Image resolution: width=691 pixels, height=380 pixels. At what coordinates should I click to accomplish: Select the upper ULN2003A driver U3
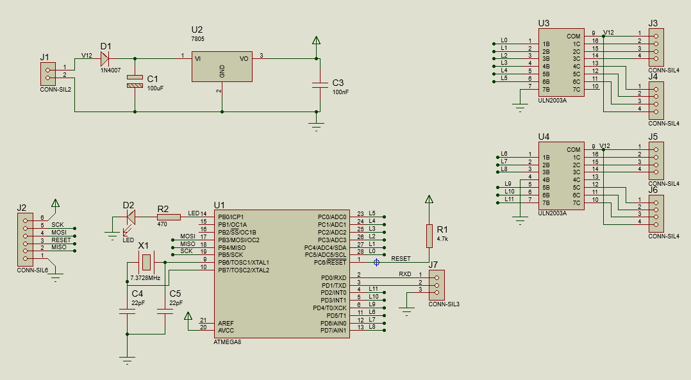(562, 63)
